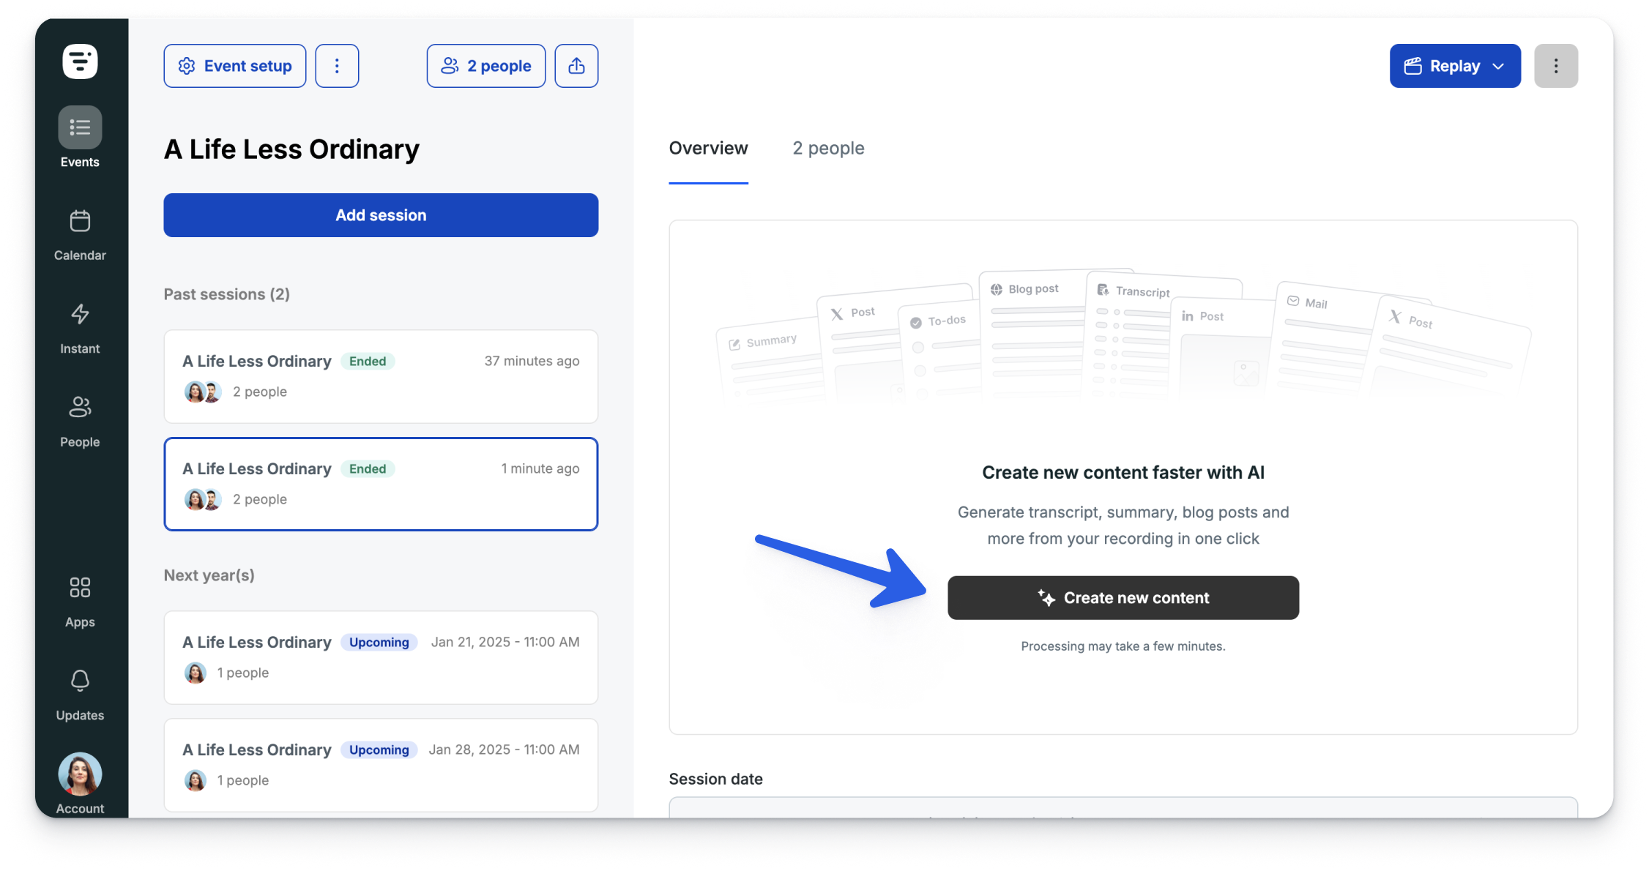Select past session from 1 minute ago

pos(381,484)
